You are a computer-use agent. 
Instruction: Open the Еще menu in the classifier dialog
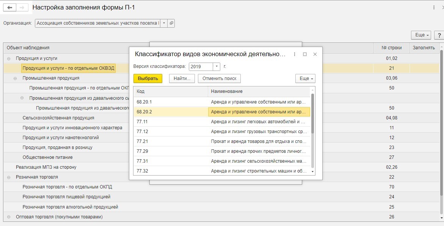305,78
